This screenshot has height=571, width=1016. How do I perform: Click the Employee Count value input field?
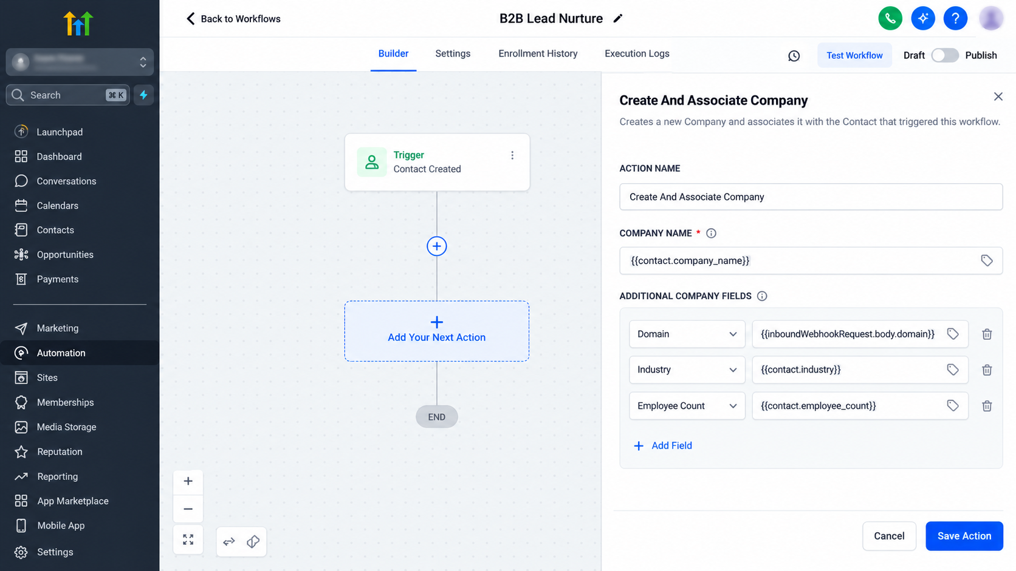(x=860, y=405)
